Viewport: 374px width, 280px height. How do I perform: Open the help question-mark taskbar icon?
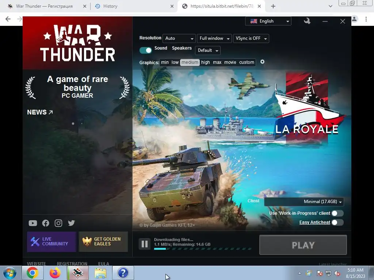(123, 273)
